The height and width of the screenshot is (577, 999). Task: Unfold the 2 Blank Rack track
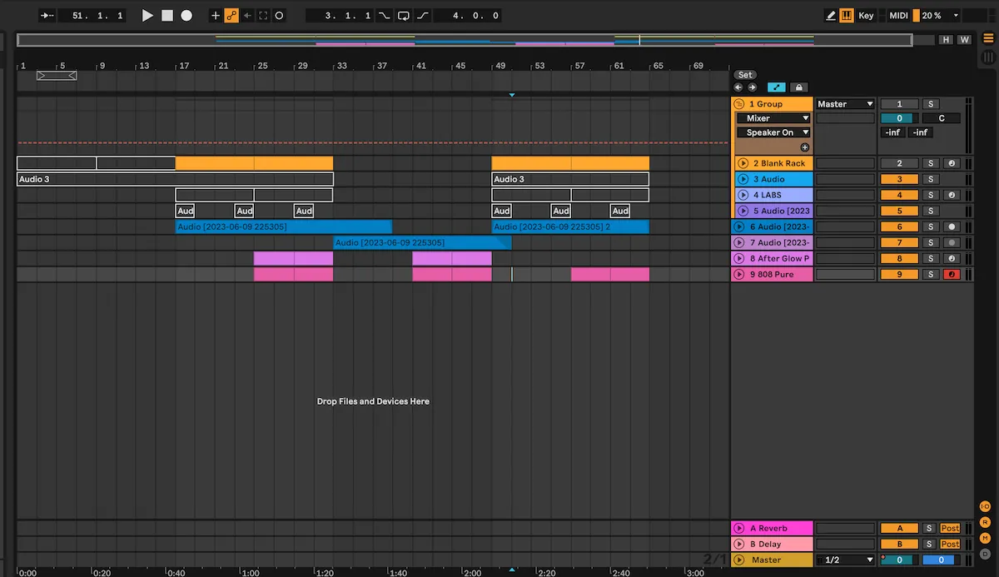click(743, 163)
